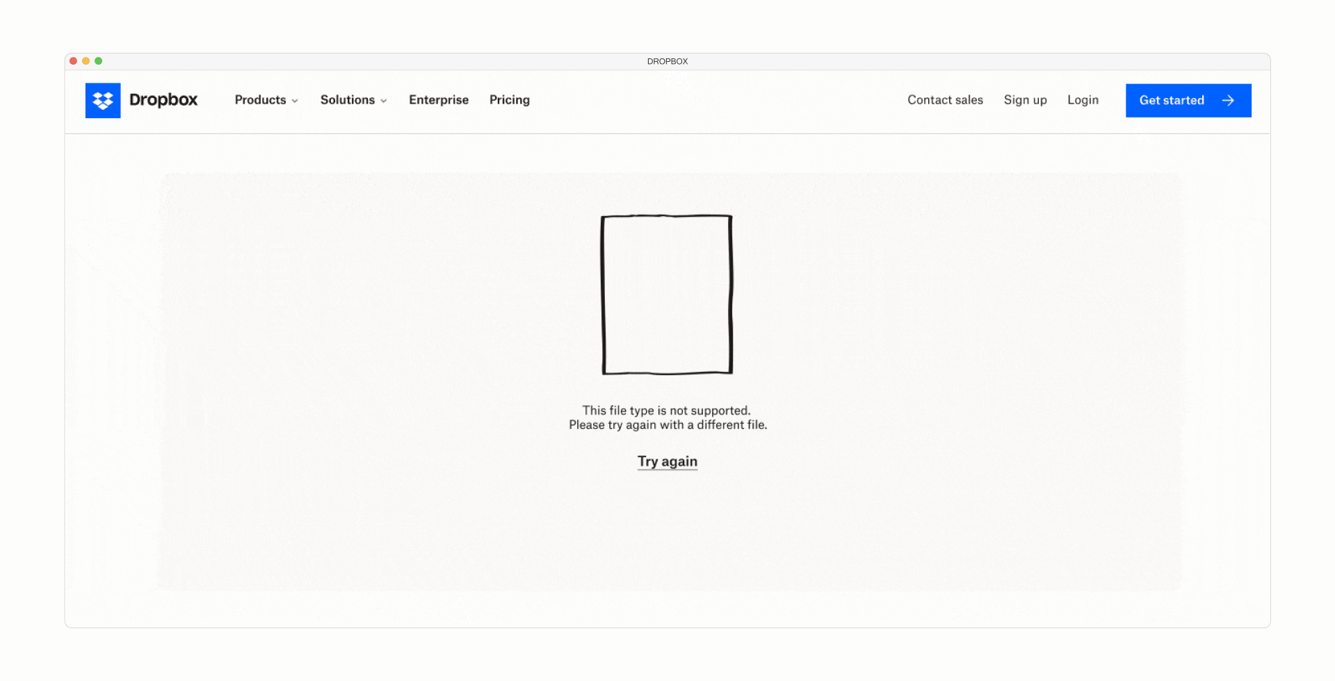Minimize the window with the yellow button
This screenshot has width=1335, height=681.
[x=86, y=61]
